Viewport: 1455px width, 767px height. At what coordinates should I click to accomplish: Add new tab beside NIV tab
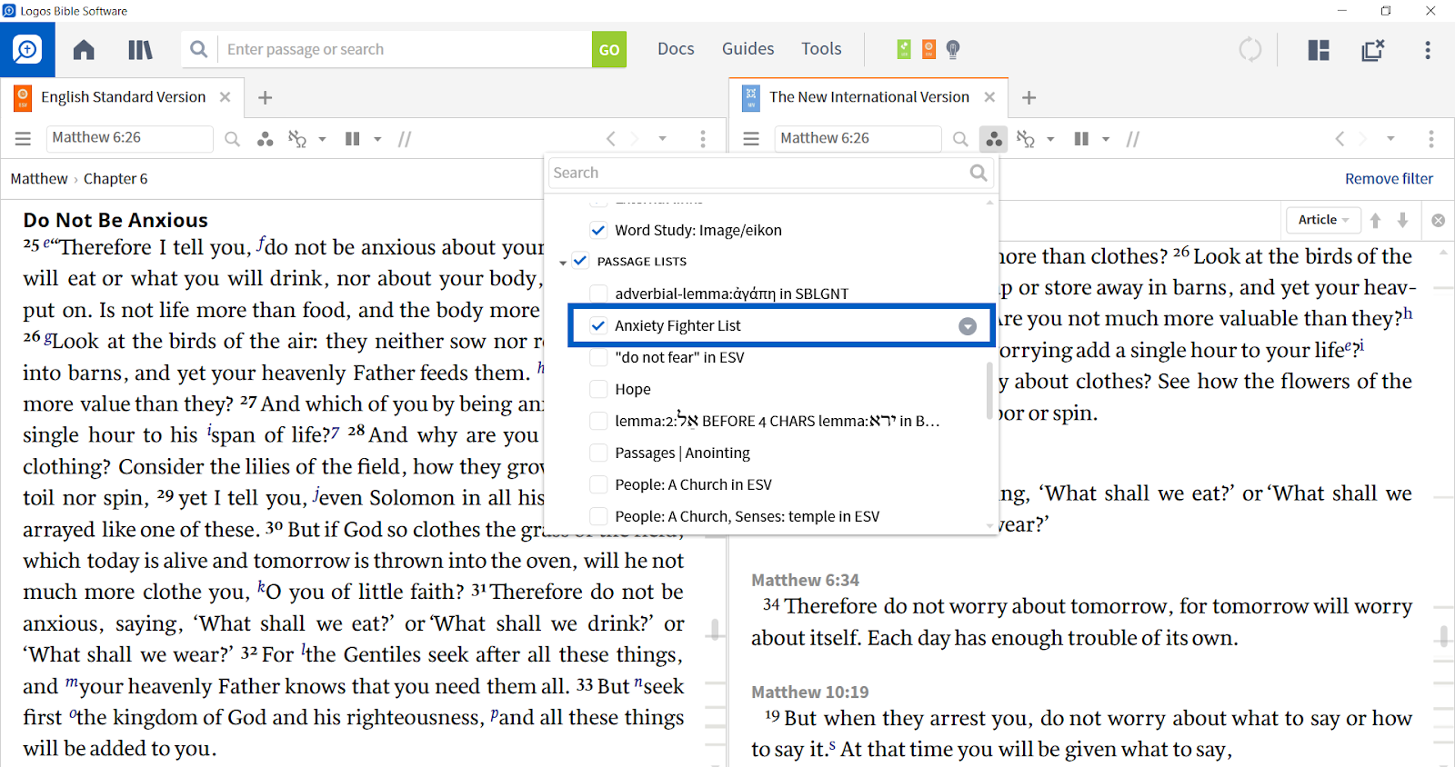1029,97
